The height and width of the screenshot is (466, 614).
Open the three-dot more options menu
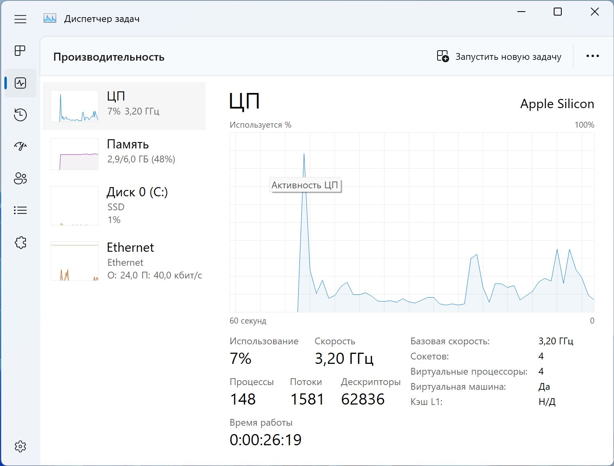592,56
